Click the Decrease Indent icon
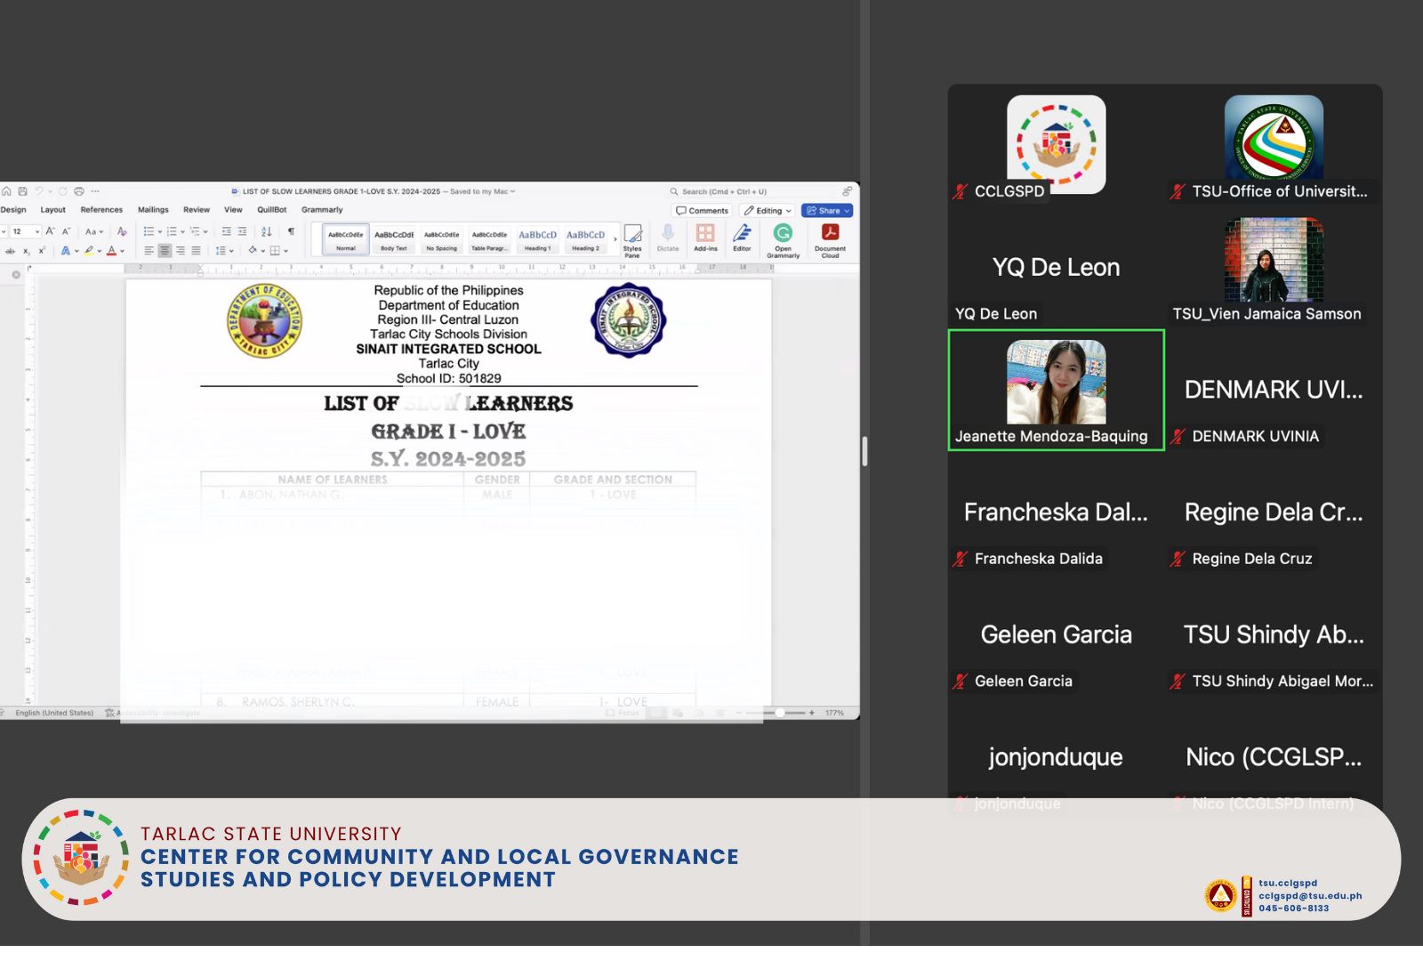Screen dimensions: 1423x961 coord(226,231)
